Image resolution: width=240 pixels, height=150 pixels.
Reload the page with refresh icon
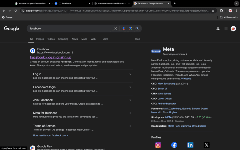(x=16, y=11)
